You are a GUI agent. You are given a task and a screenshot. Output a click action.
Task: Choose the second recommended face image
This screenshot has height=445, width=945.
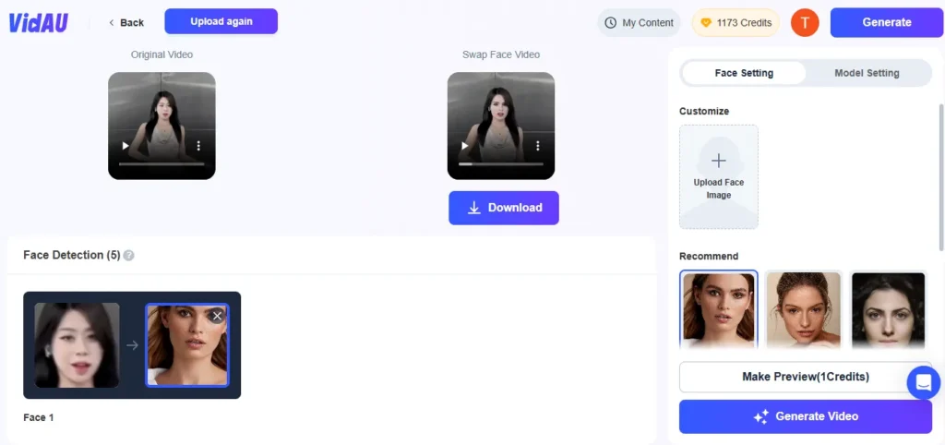pyautogui.click(x=803, y=309)
